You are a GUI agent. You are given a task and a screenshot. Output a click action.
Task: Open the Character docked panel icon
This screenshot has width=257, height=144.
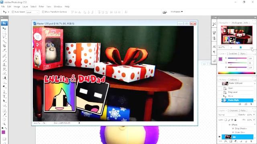coord(214,47)
